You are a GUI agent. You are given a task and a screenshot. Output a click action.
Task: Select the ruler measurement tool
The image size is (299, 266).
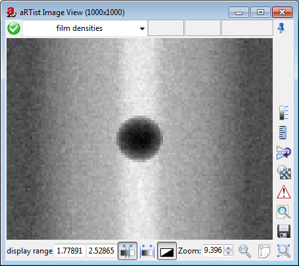tap(283, 133)
